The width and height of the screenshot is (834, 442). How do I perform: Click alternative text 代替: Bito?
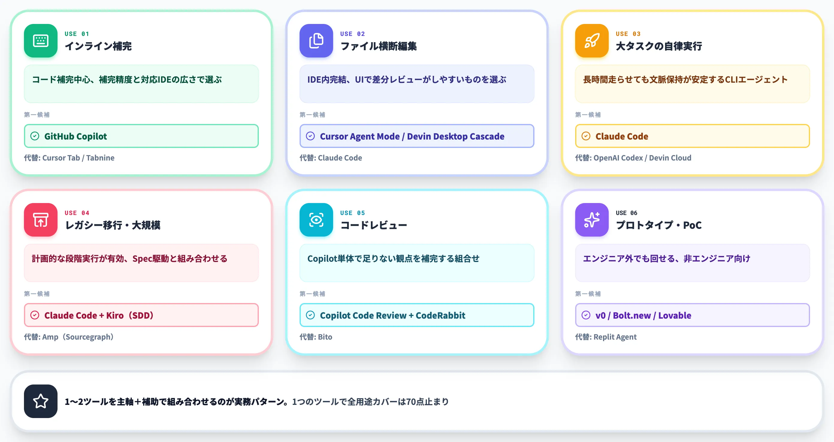(316, 337)
